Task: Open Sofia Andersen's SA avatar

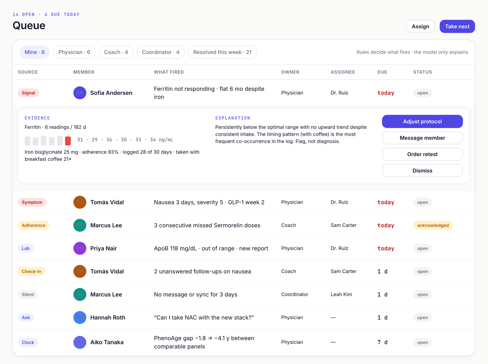Action: (80, 93)
